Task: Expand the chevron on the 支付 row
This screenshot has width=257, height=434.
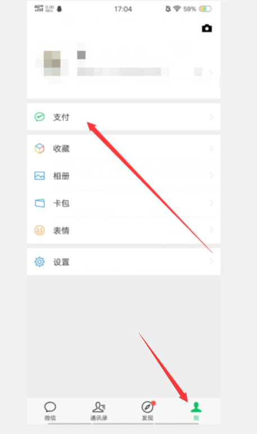Action: click(x=211, y=117)
